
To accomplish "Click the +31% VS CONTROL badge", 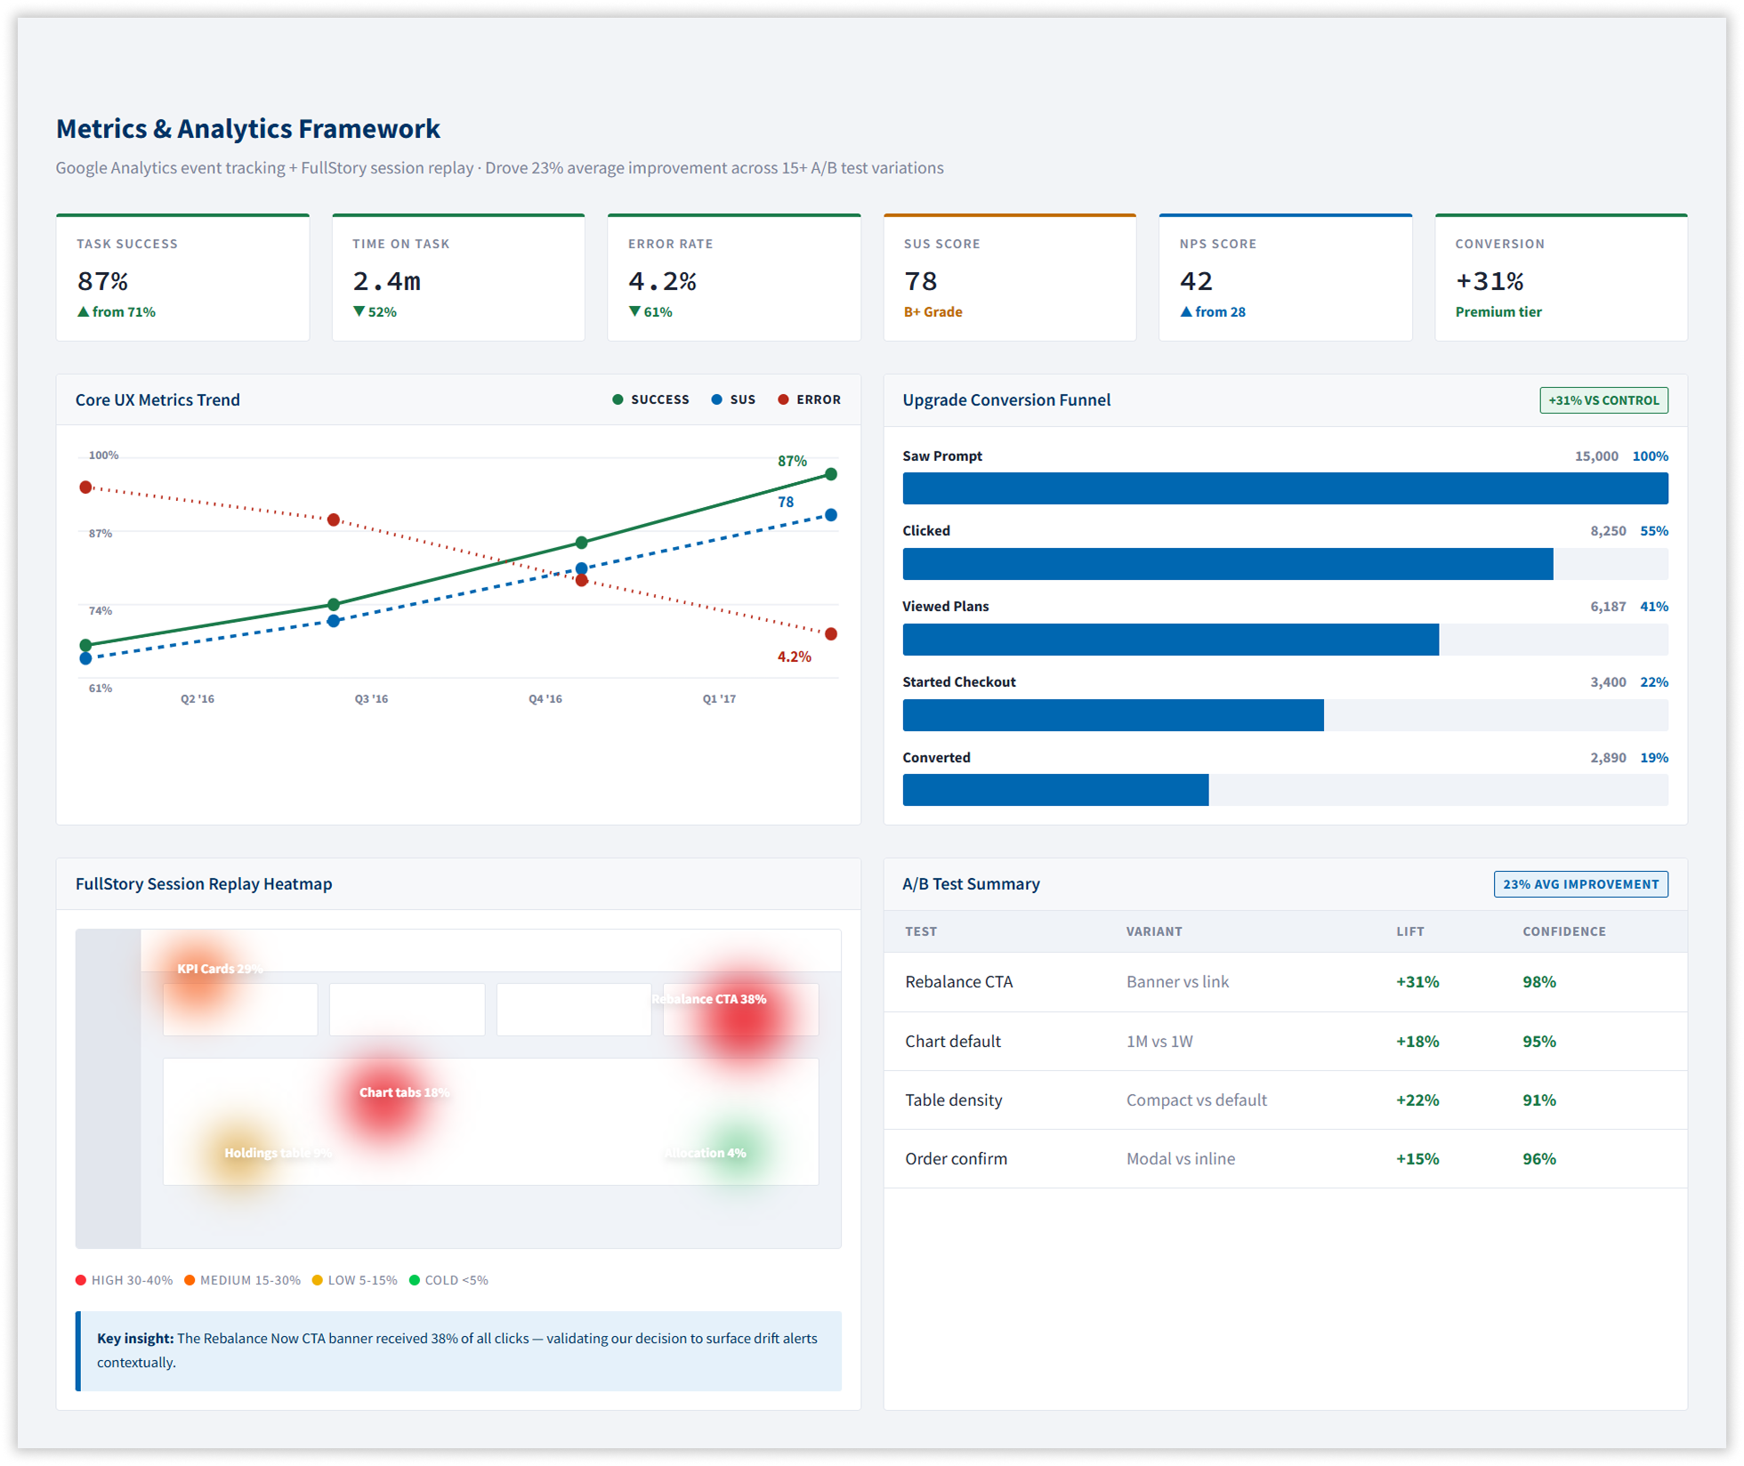I will point(1603,400).
